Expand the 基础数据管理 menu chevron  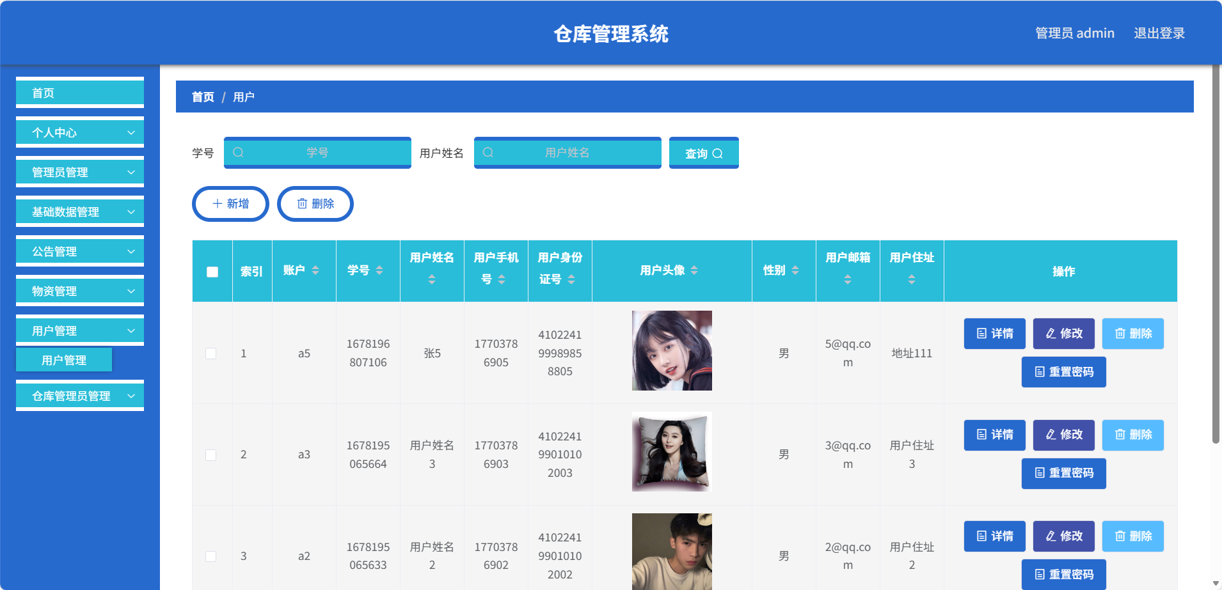(131, 212)
